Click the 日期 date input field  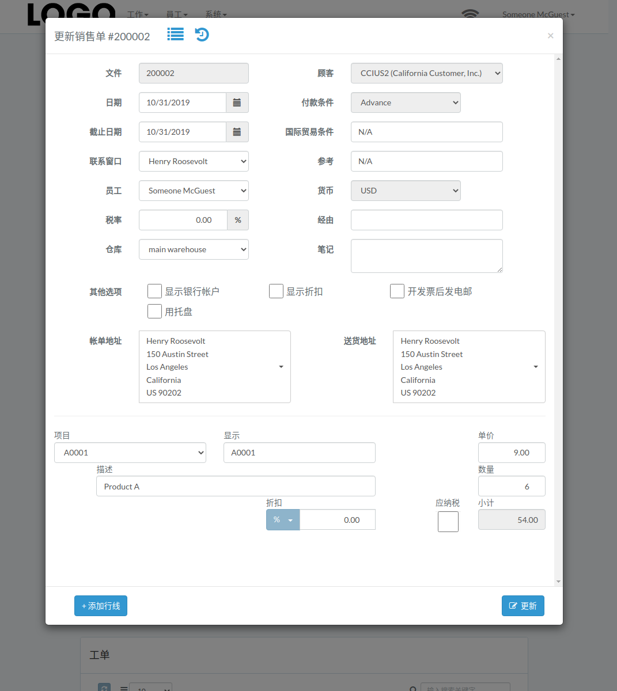pyautogui.click(x=183, y=102)
